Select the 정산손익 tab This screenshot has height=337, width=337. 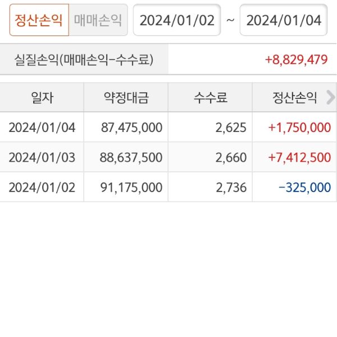tap(39, 20)
